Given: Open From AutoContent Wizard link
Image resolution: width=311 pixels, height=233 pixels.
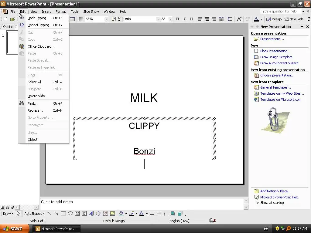Looking at the screenshot, I should [x=279, y=63].
